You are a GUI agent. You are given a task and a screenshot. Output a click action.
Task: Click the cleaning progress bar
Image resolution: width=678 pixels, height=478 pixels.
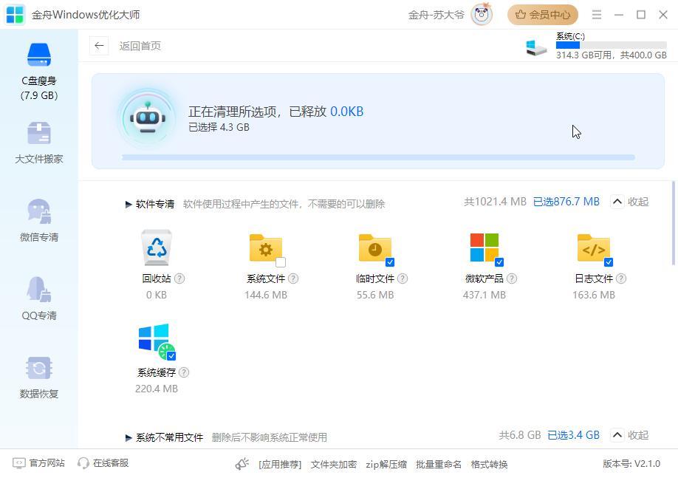pyautogui.click(x=377, y=157)
